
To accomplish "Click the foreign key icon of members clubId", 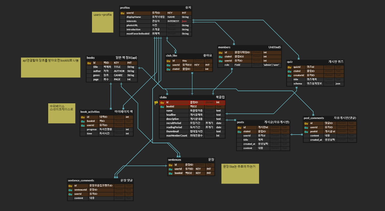I will pyautogui.click(x=220, y=57).
